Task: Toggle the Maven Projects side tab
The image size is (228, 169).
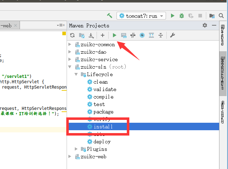Action: [x=223, y=73]
